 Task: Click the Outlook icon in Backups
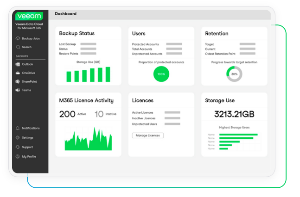click(x=18, y=64)
